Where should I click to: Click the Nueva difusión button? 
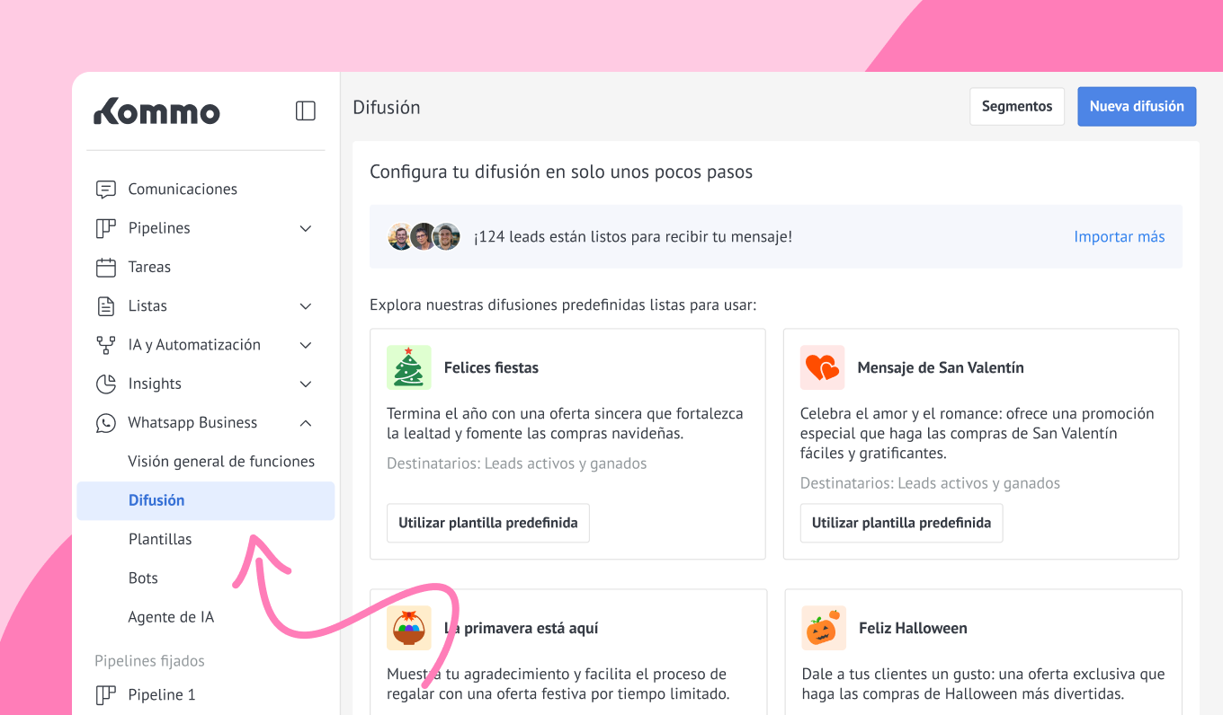tap(1137, 106)
